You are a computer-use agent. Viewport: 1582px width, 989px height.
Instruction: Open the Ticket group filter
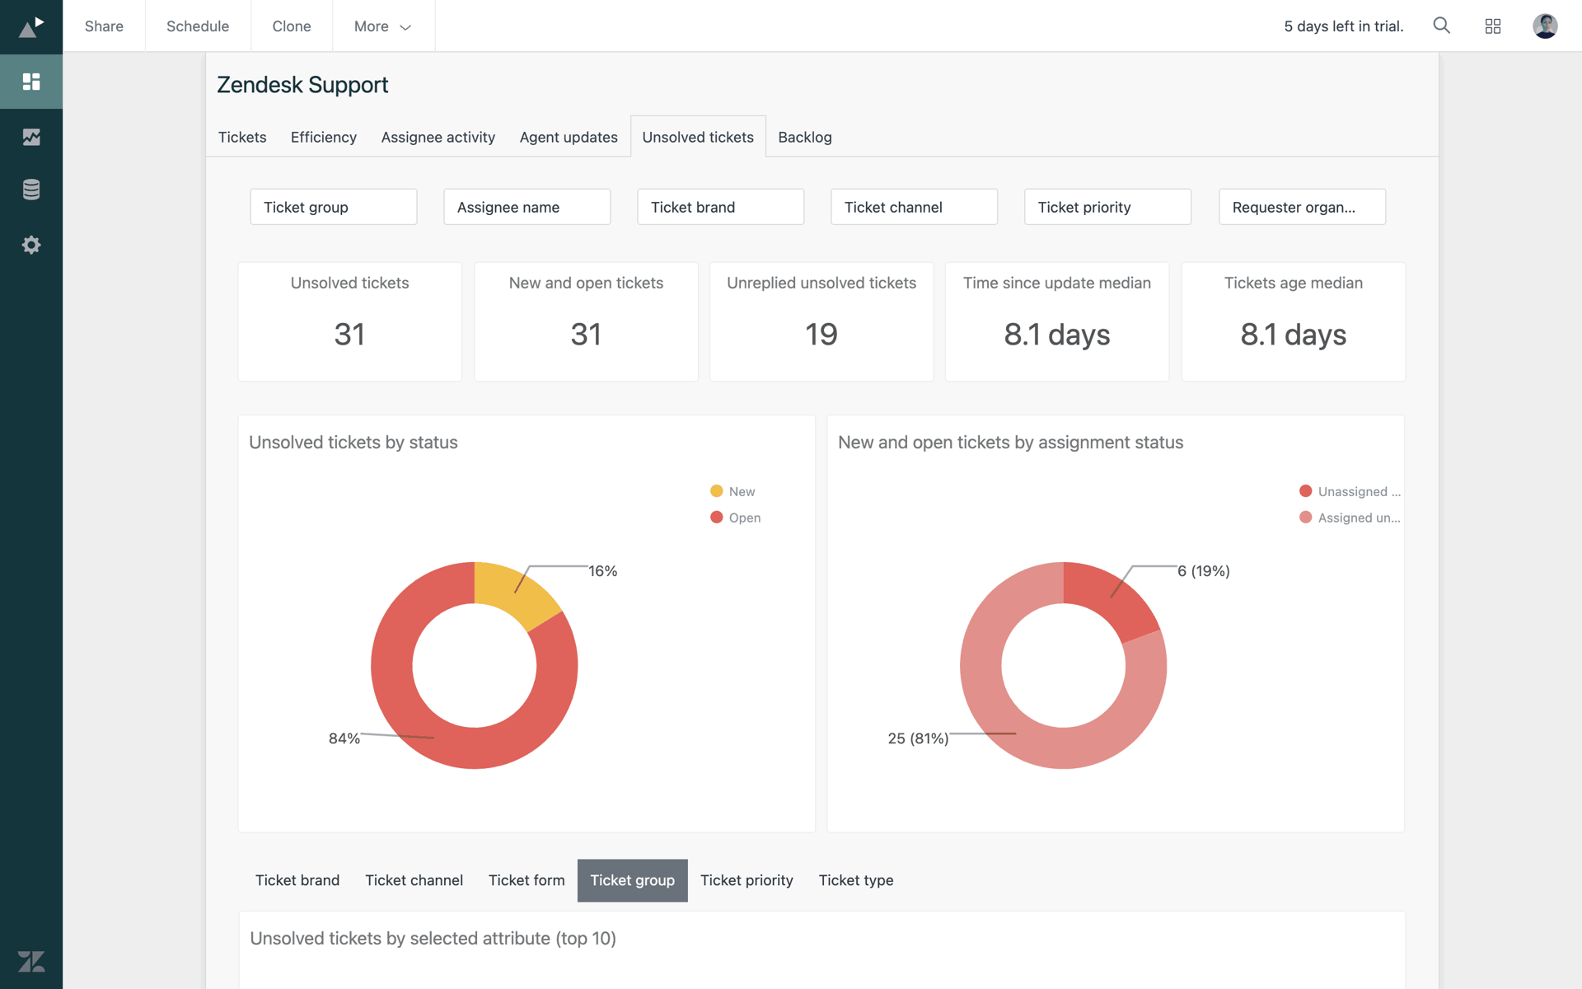pos(334,207)
